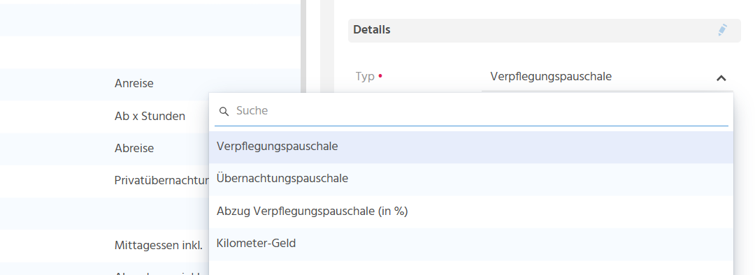This screenshot has width=755, height=275.
Task: Select the Ab x Stunden row
Action: click(x=104, y=117)
